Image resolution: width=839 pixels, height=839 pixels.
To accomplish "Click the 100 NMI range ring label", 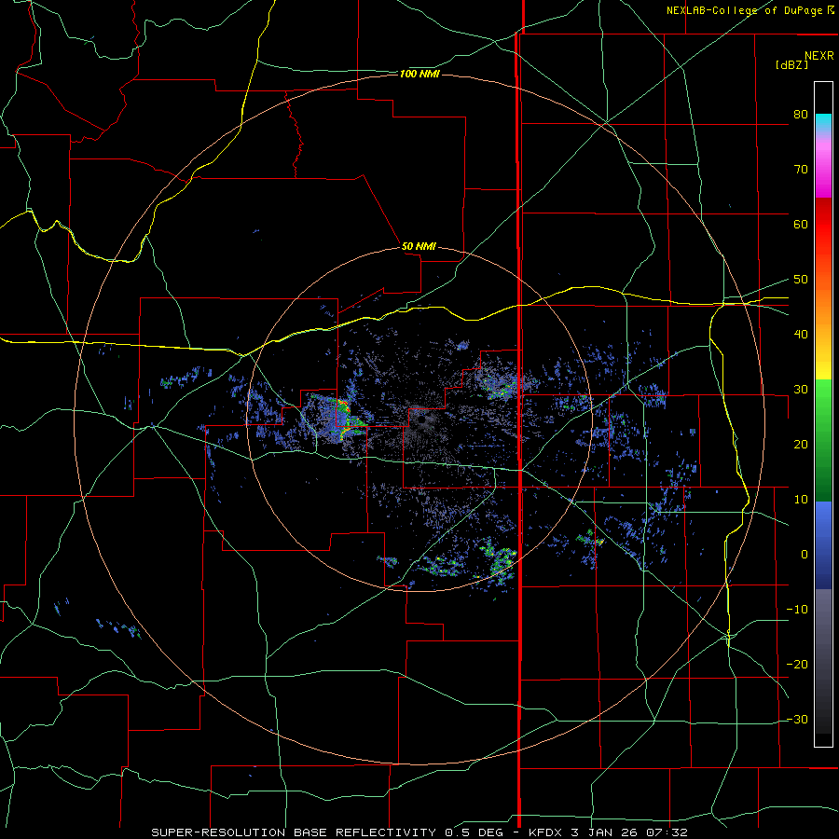I will pos(419,74).
